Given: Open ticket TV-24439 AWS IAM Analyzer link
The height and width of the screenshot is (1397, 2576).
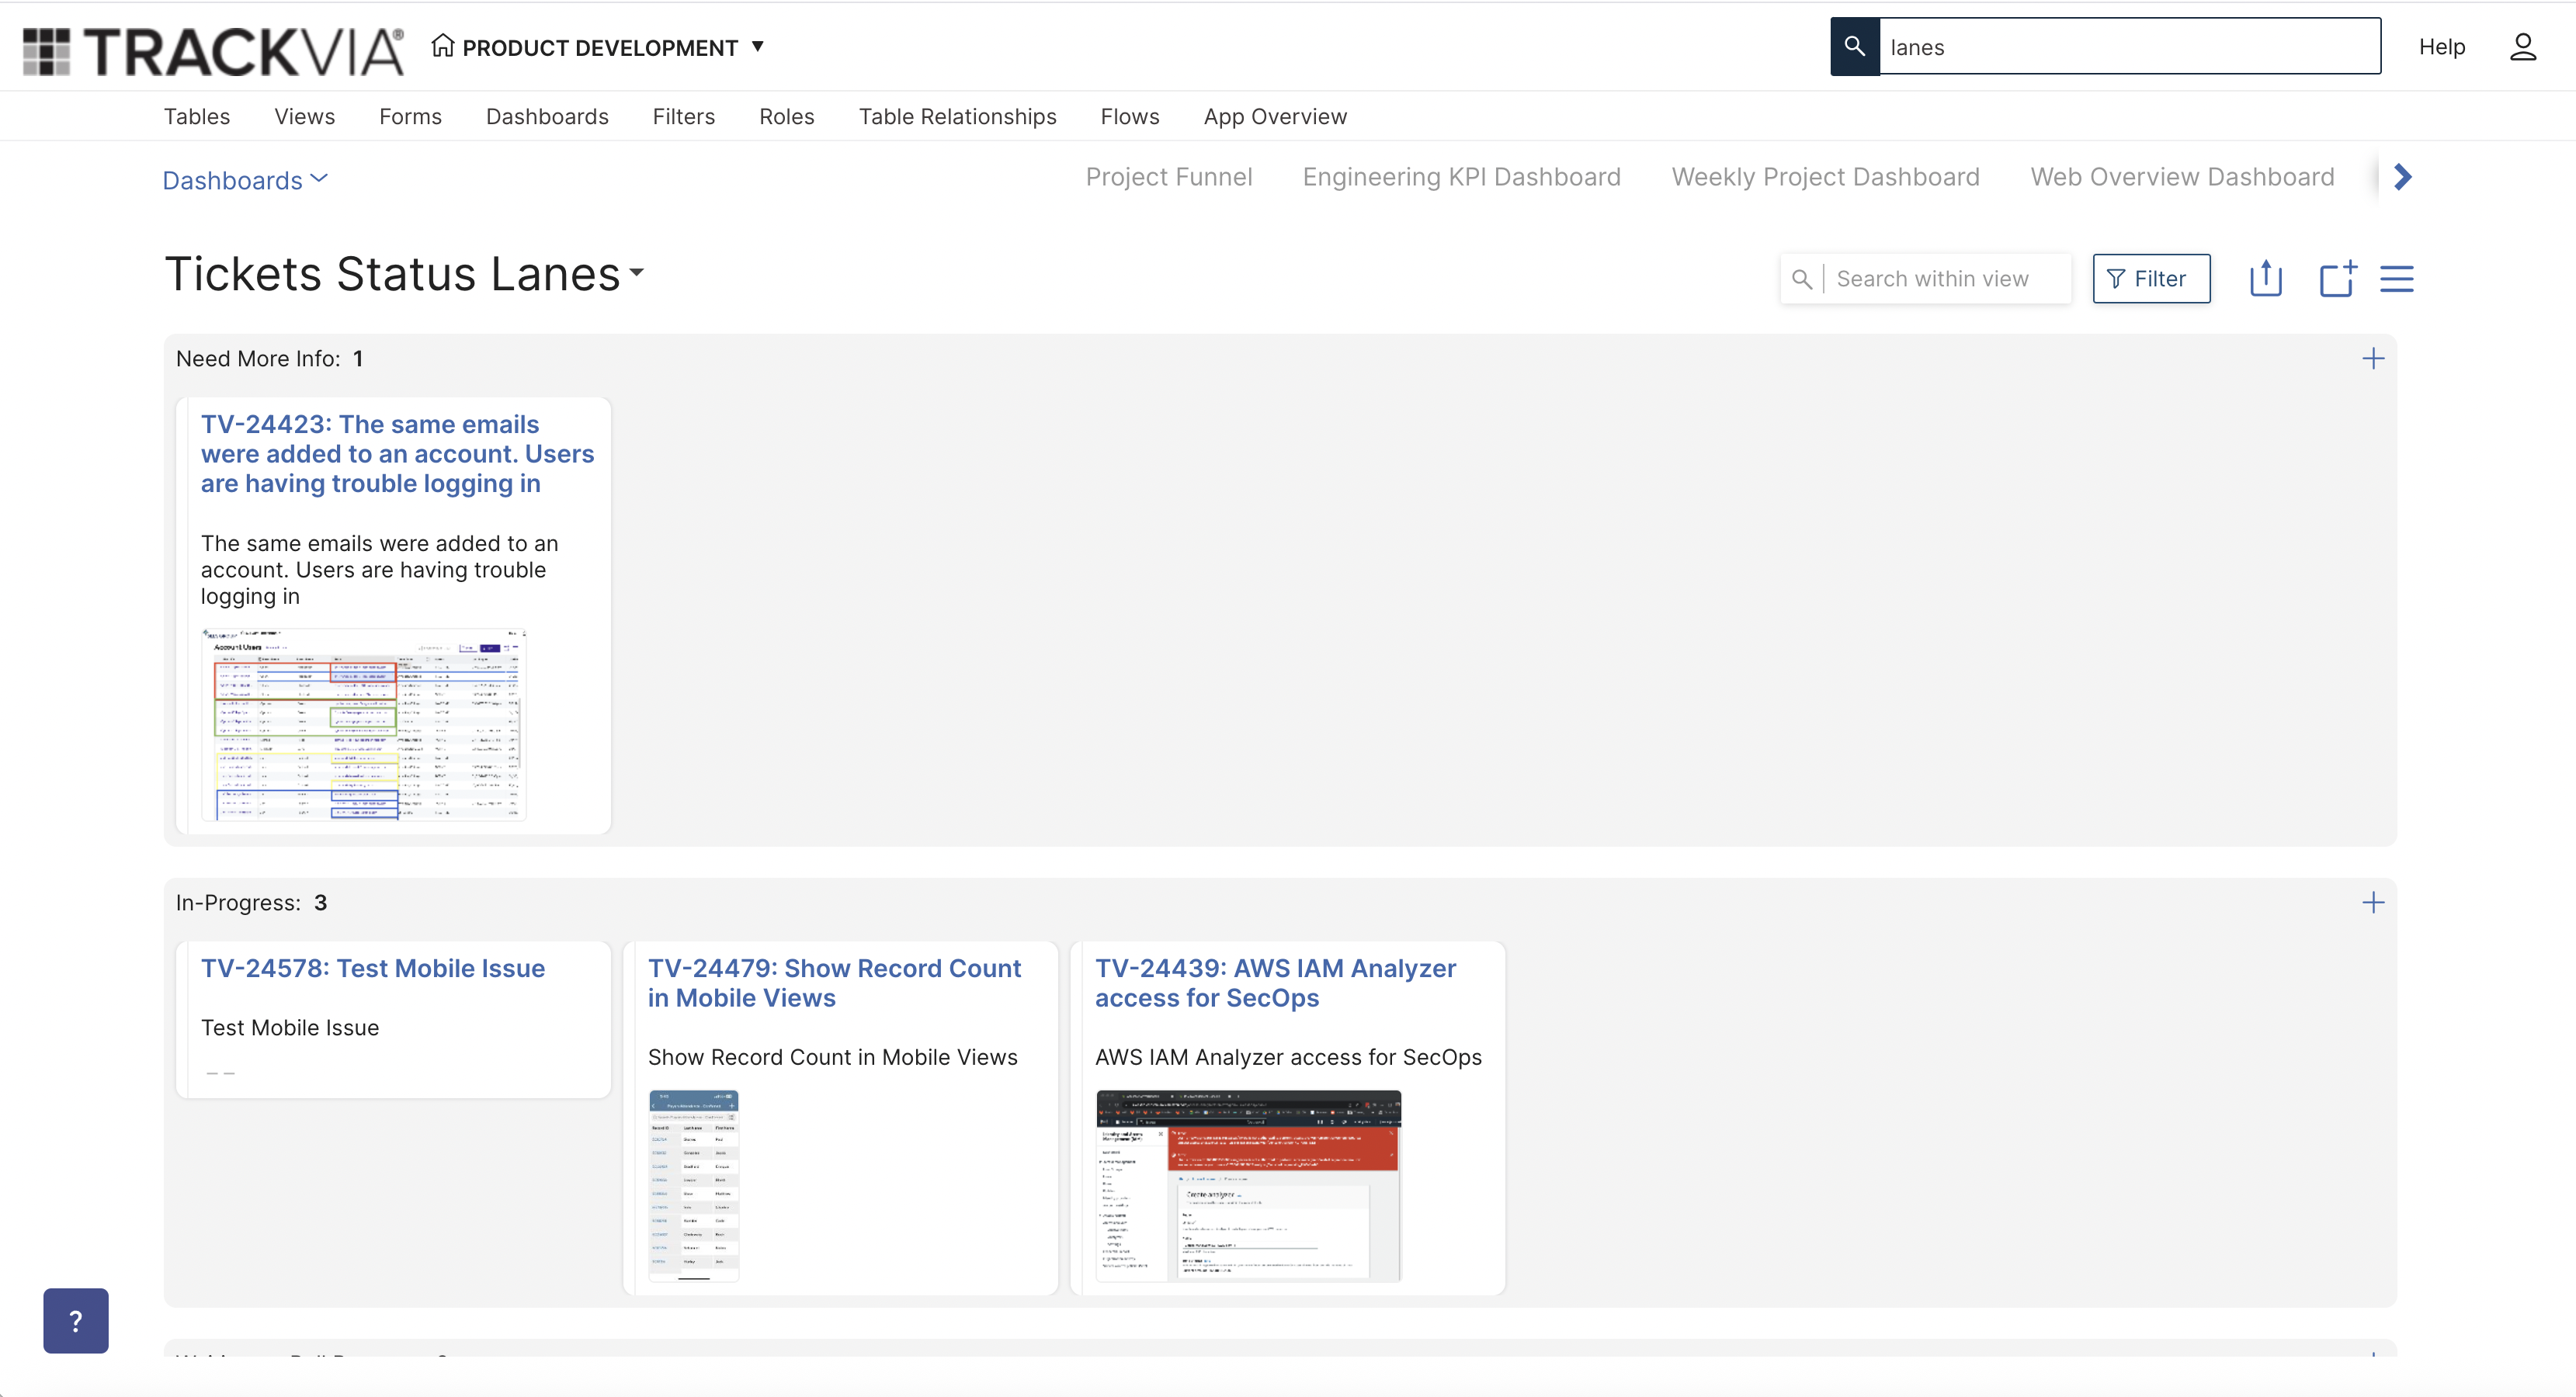Looking at the screenshot, I should [x=1275, y=983].
